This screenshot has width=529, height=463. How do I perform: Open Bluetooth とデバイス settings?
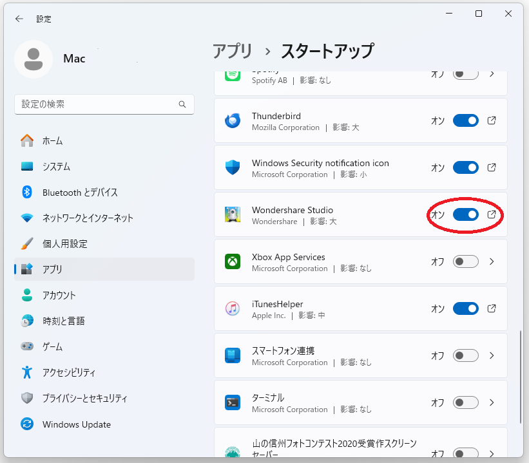(x=104, y=192)
